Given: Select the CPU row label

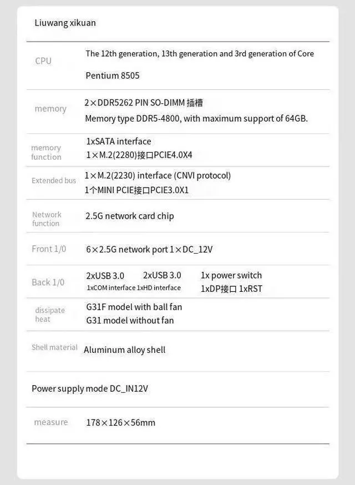Looking at the screenshot, I should (43, 61).
